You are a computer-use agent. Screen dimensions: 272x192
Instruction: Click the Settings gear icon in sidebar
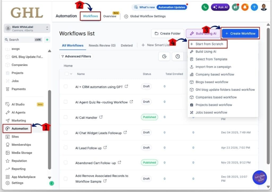(x=7, y=183)
